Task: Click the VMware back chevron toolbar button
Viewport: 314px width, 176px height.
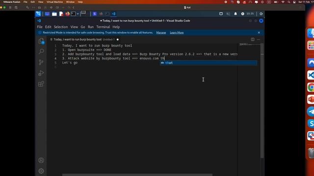Action: click(74, 8)
